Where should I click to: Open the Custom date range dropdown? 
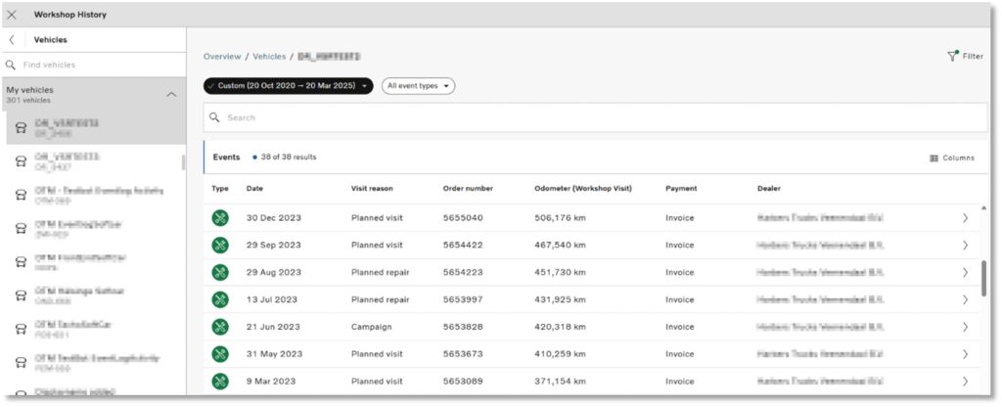288,86
